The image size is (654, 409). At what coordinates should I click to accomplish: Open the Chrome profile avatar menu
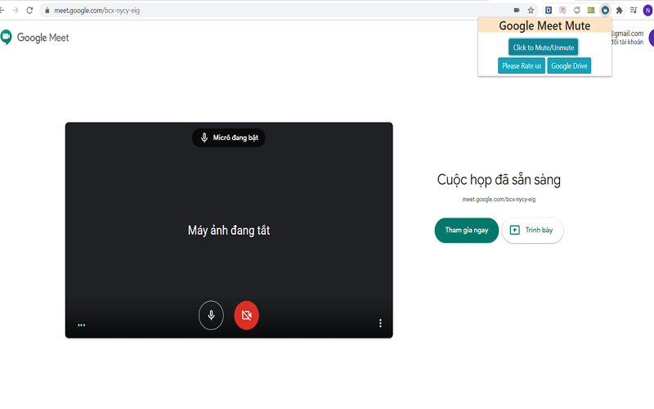point(648,10)
